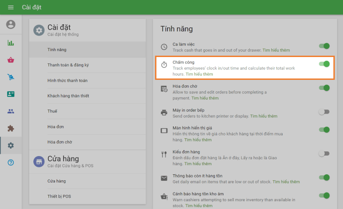Toggle the Màn hình hiển thị giá switch
The width and height of the screenshot is (343, 209).
click(x=324, y=130)
